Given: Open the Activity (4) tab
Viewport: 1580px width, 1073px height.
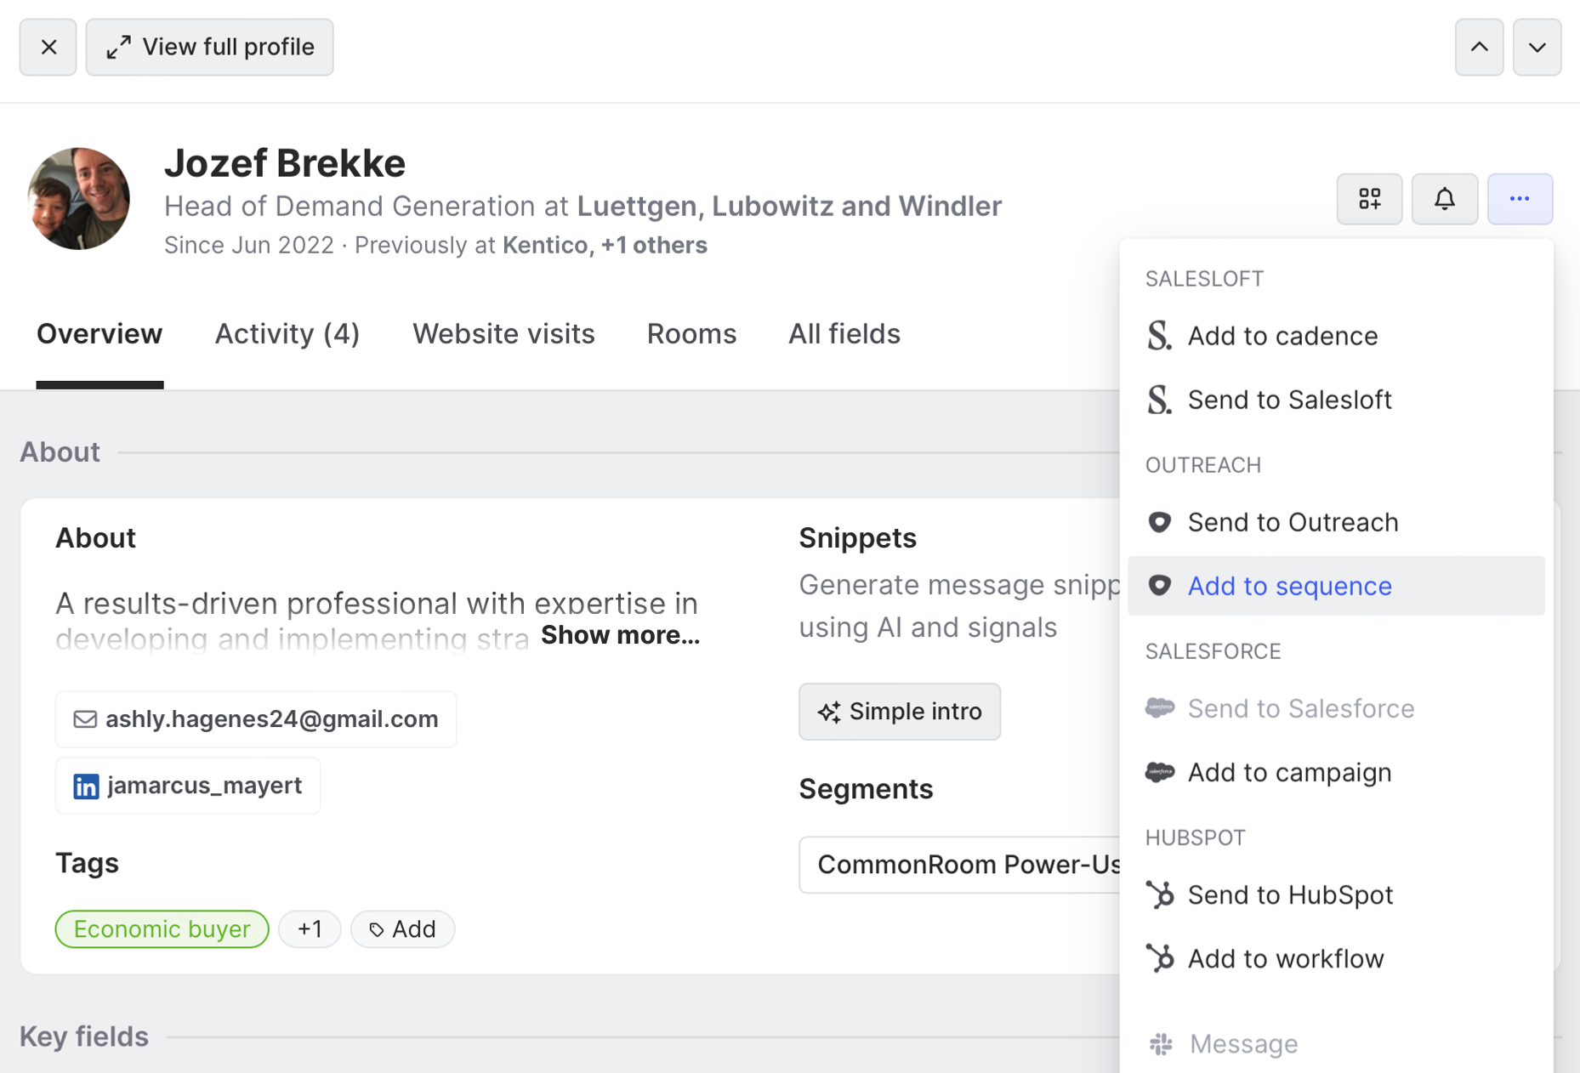Looking at the screenshot, I should tap(287, 334).
